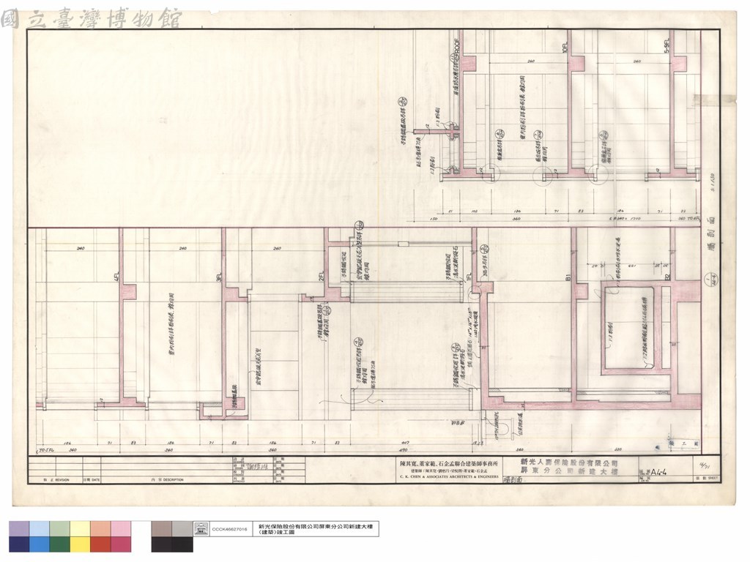Click the circled detail marker near 1FL
The width and height of the screenshot is (750, 562).
click(x=484, y=248)
